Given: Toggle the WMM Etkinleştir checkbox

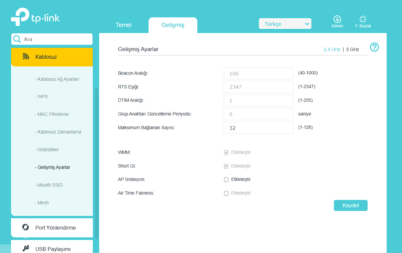Looking at the screenshot, I should point(226,153).
